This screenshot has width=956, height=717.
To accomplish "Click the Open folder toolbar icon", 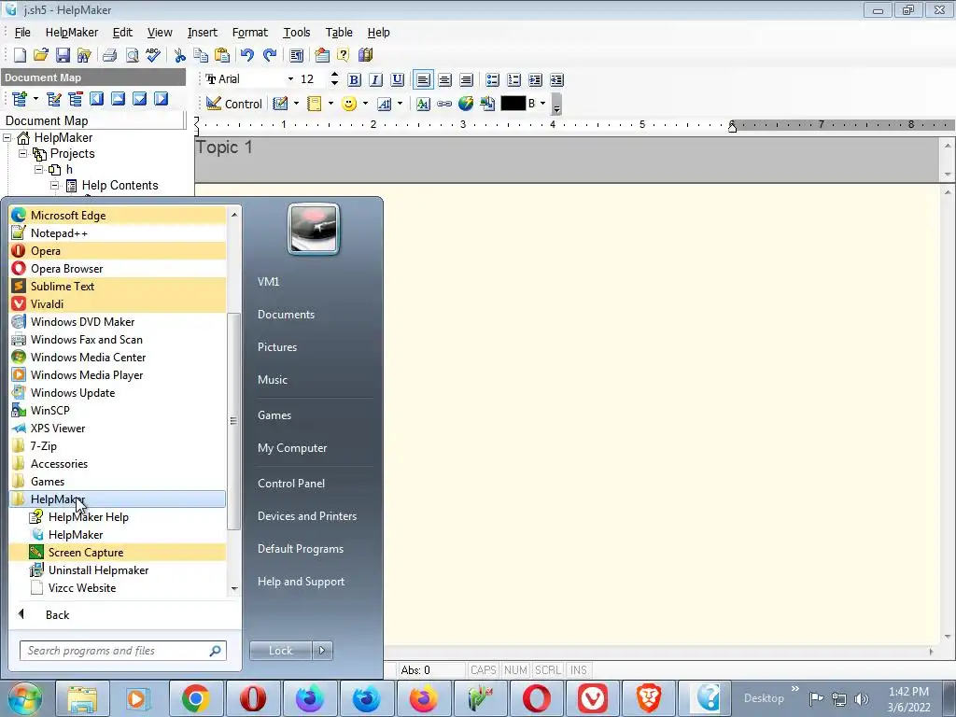I will [41, 55].
